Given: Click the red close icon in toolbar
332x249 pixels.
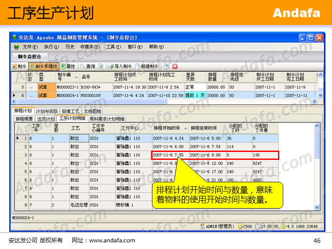Looking at the screenshot, I should click(x=175, y=66).
